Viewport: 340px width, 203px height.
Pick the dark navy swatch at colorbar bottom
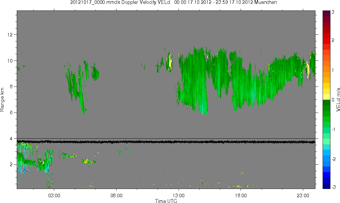tap(326, 186)
